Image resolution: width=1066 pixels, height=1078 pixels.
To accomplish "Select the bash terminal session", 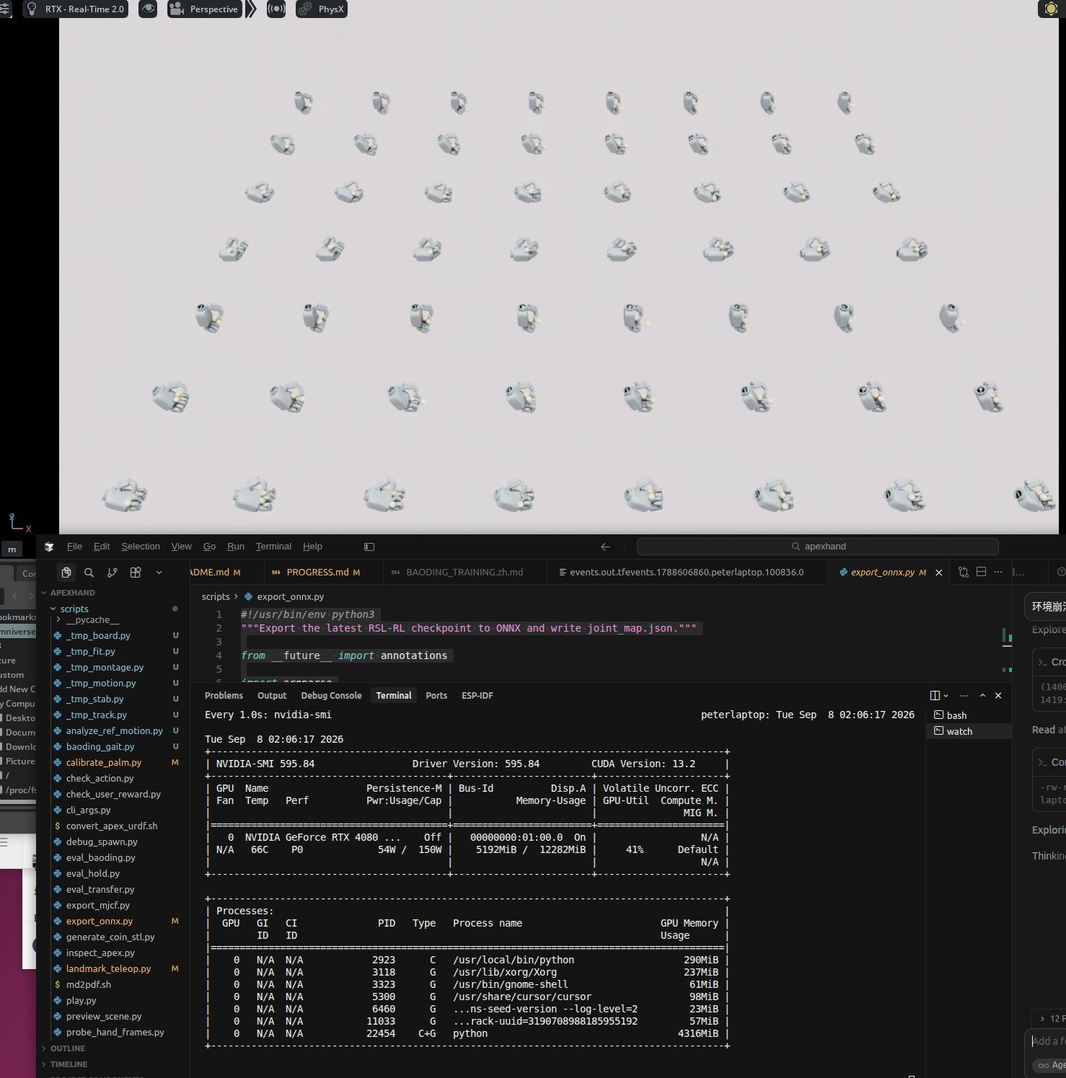I will pos(956,715).
